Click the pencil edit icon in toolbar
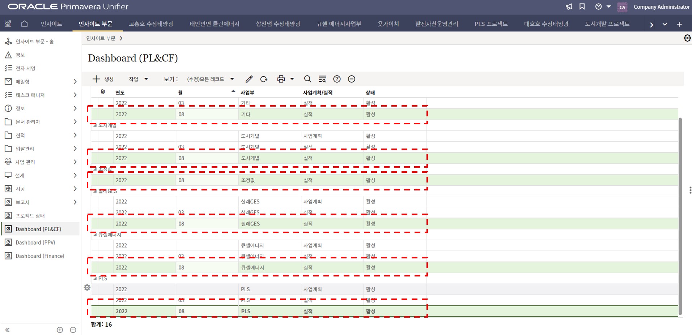 click(249, 79)
